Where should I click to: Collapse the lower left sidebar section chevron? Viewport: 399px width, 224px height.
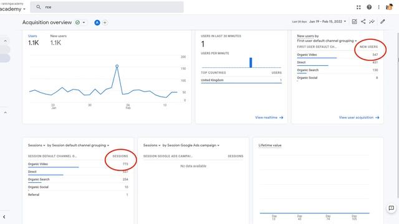(6, 113)
